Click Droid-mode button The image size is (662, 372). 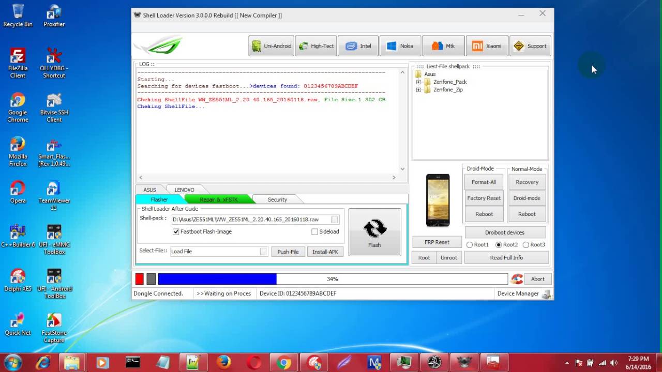click(527, 198)
